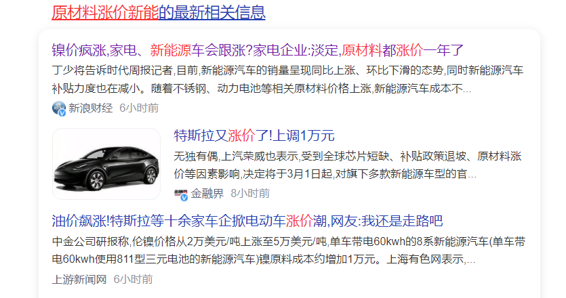Click the 新浪财经 source name

coord(91,108)
